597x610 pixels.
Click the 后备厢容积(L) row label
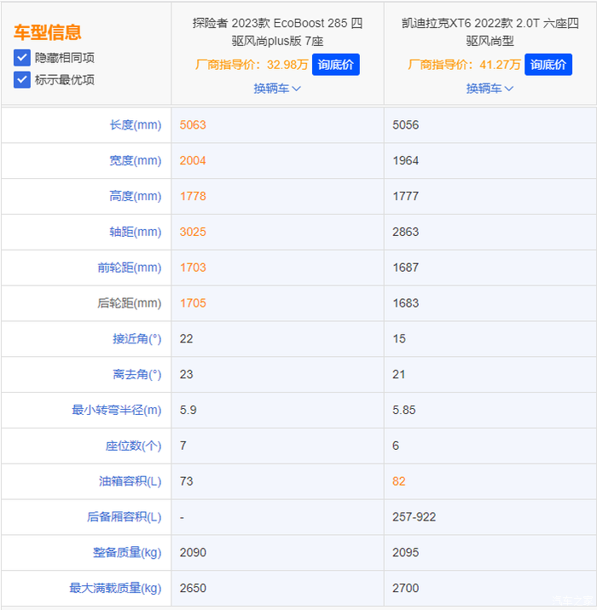tap(124, 517)
